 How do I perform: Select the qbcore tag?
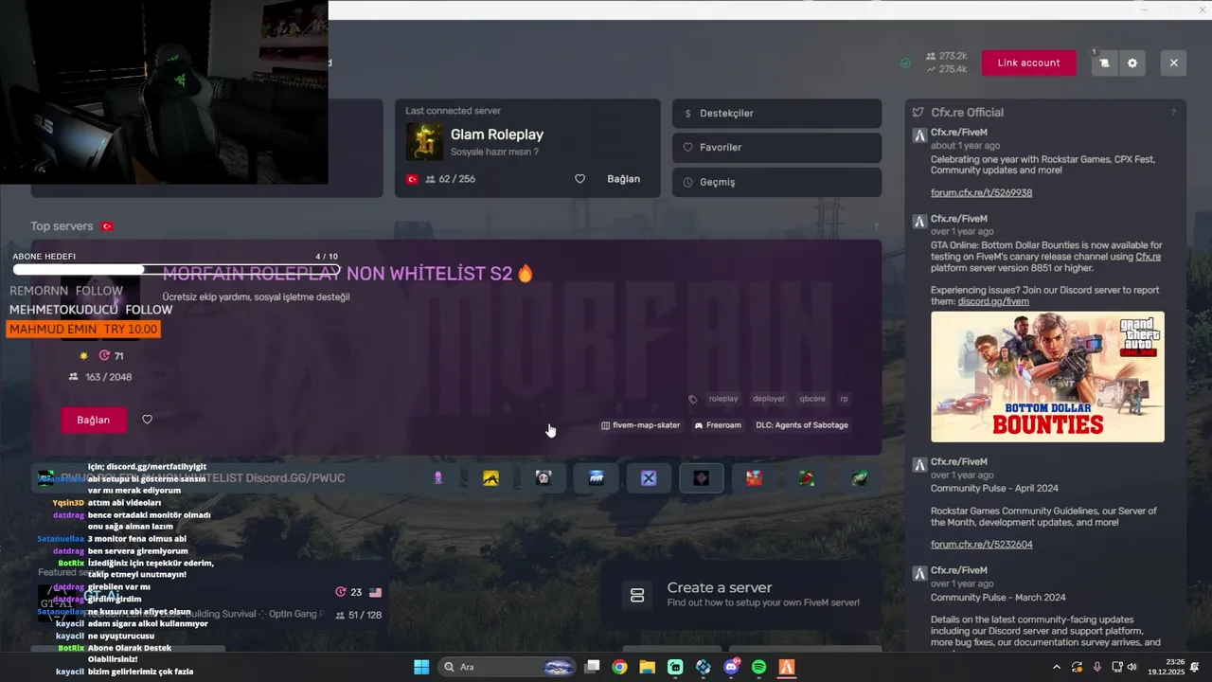coord(812,399)
